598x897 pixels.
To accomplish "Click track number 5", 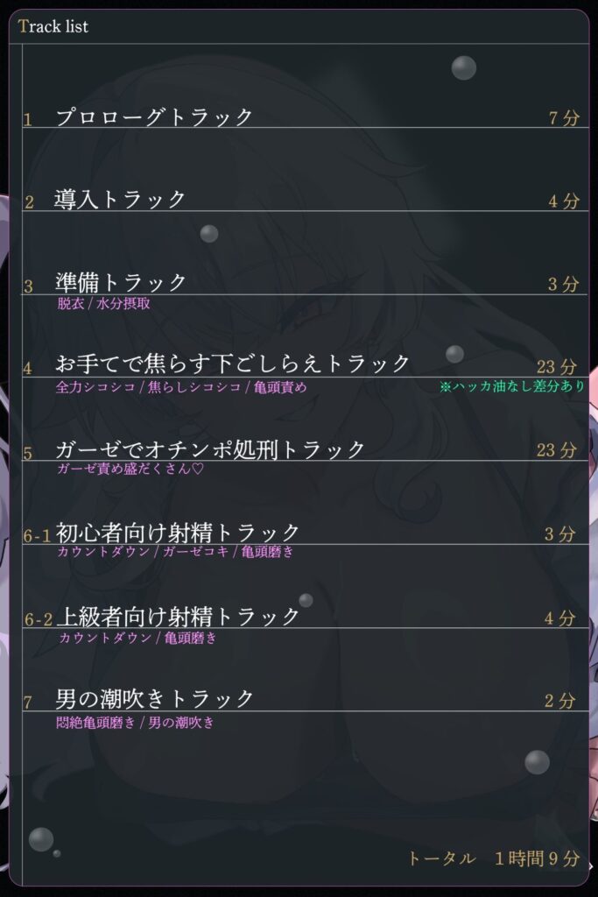I will (28, 454).
